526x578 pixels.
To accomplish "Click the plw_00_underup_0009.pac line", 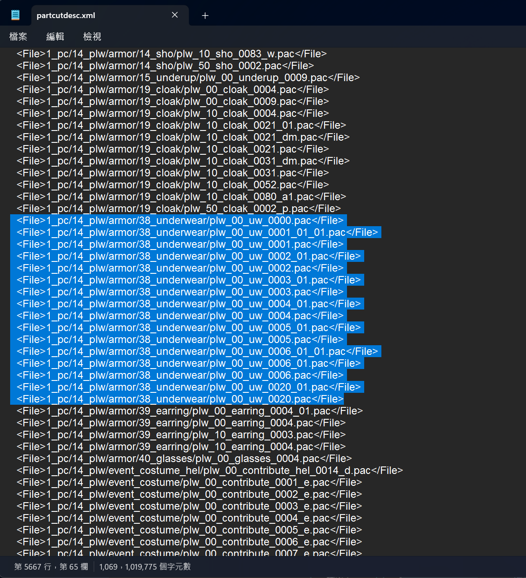I will (188, 78).
